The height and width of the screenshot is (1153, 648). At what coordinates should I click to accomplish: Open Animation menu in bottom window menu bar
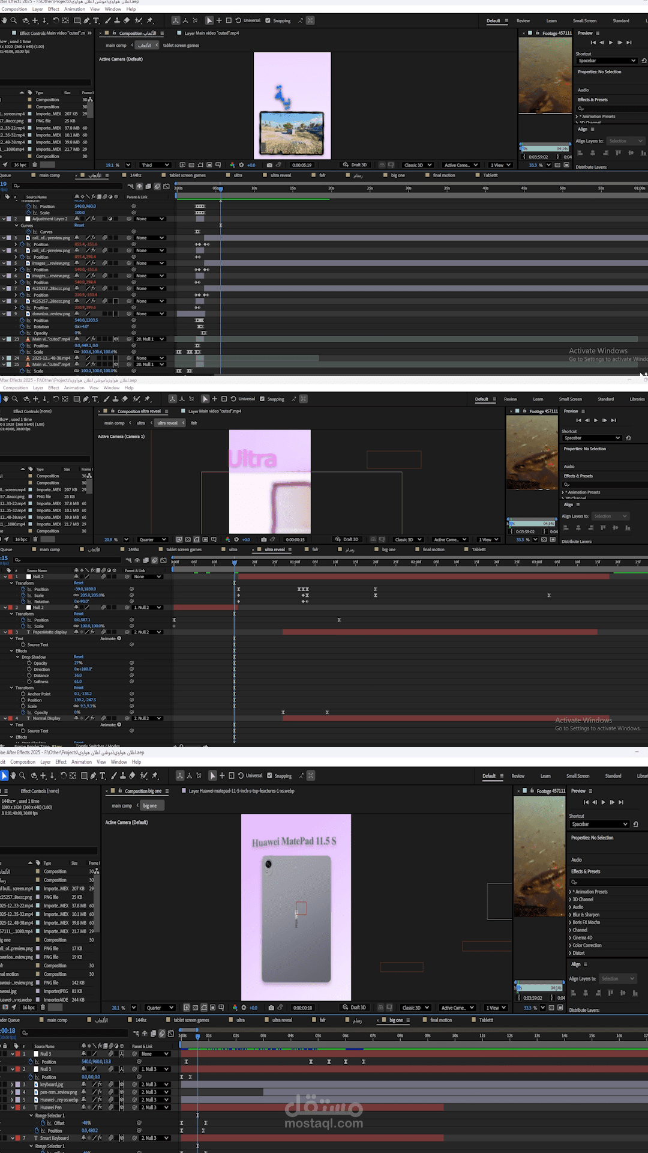coord(82,762)
